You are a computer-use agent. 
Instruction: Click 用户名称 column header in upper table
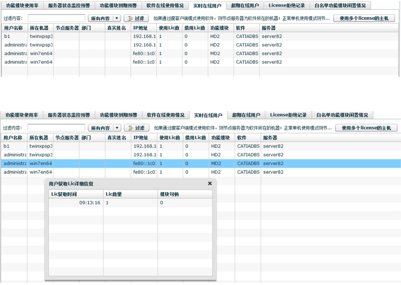(14, 28)
